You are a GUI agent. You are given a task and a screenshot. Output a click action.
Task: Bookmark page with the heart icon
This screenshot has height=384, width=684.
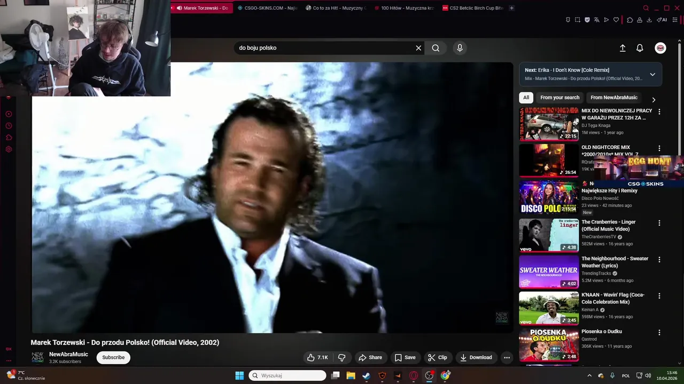pyautogui.click(x=616, y=20)
